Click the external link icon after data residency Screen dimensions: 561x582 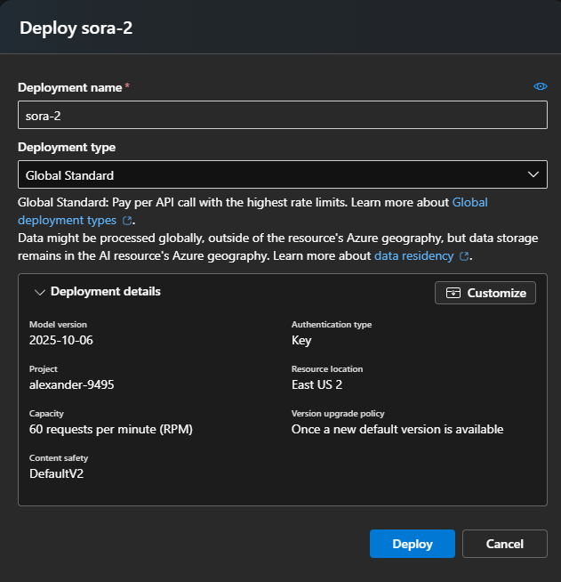[x=464, y=256]
